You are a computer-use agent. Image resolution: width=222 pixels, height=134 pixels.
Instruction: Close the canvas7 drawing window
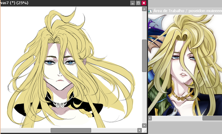point(144,3)
